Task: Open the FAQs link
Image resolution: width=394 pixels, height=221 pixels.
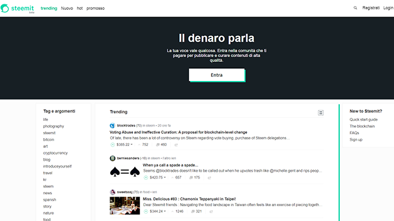Action: point(355,133)
